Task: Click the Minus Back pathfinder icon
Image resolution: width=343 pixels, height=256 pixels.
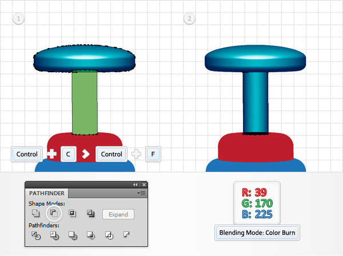Action: [126, 234]
